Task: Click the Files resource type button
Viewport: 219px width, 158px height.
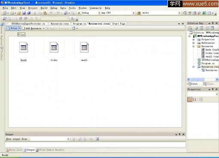Action: click(x=12, y=28)
